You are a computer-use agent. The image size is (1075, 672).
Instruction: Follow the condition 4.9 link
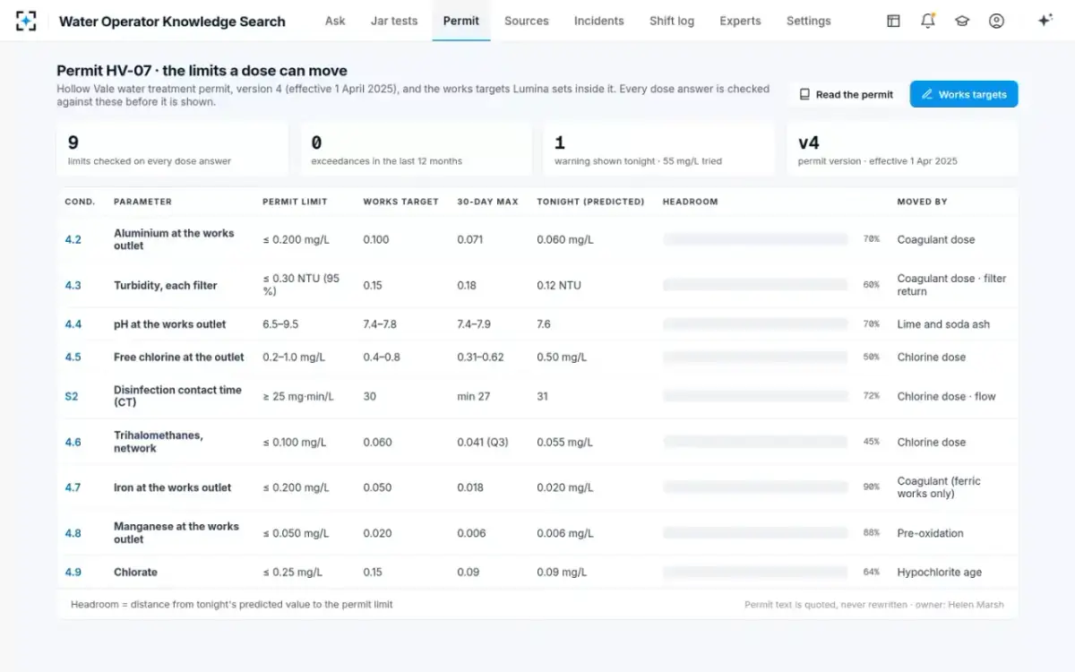coord(73,572)
